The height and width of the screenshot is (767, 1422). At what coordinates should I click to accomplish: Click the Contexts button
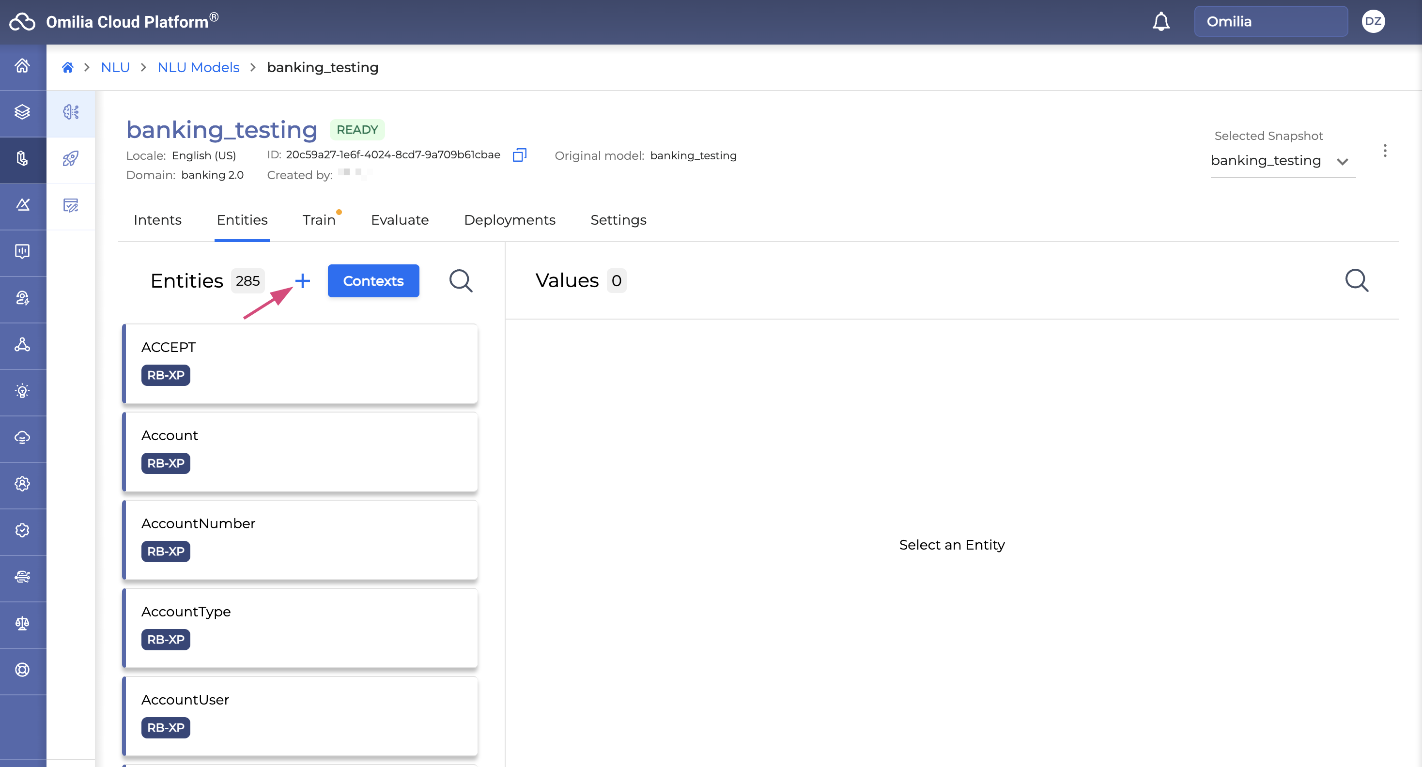[373, 281]
